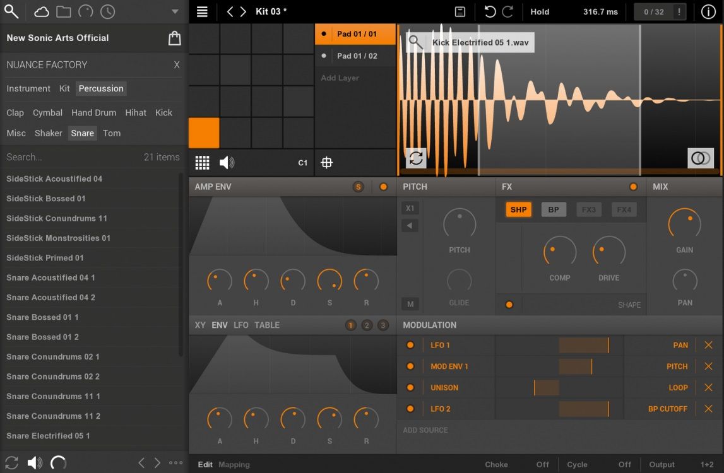Click the X1 pitch multiplier button

(x=410, y=208)
